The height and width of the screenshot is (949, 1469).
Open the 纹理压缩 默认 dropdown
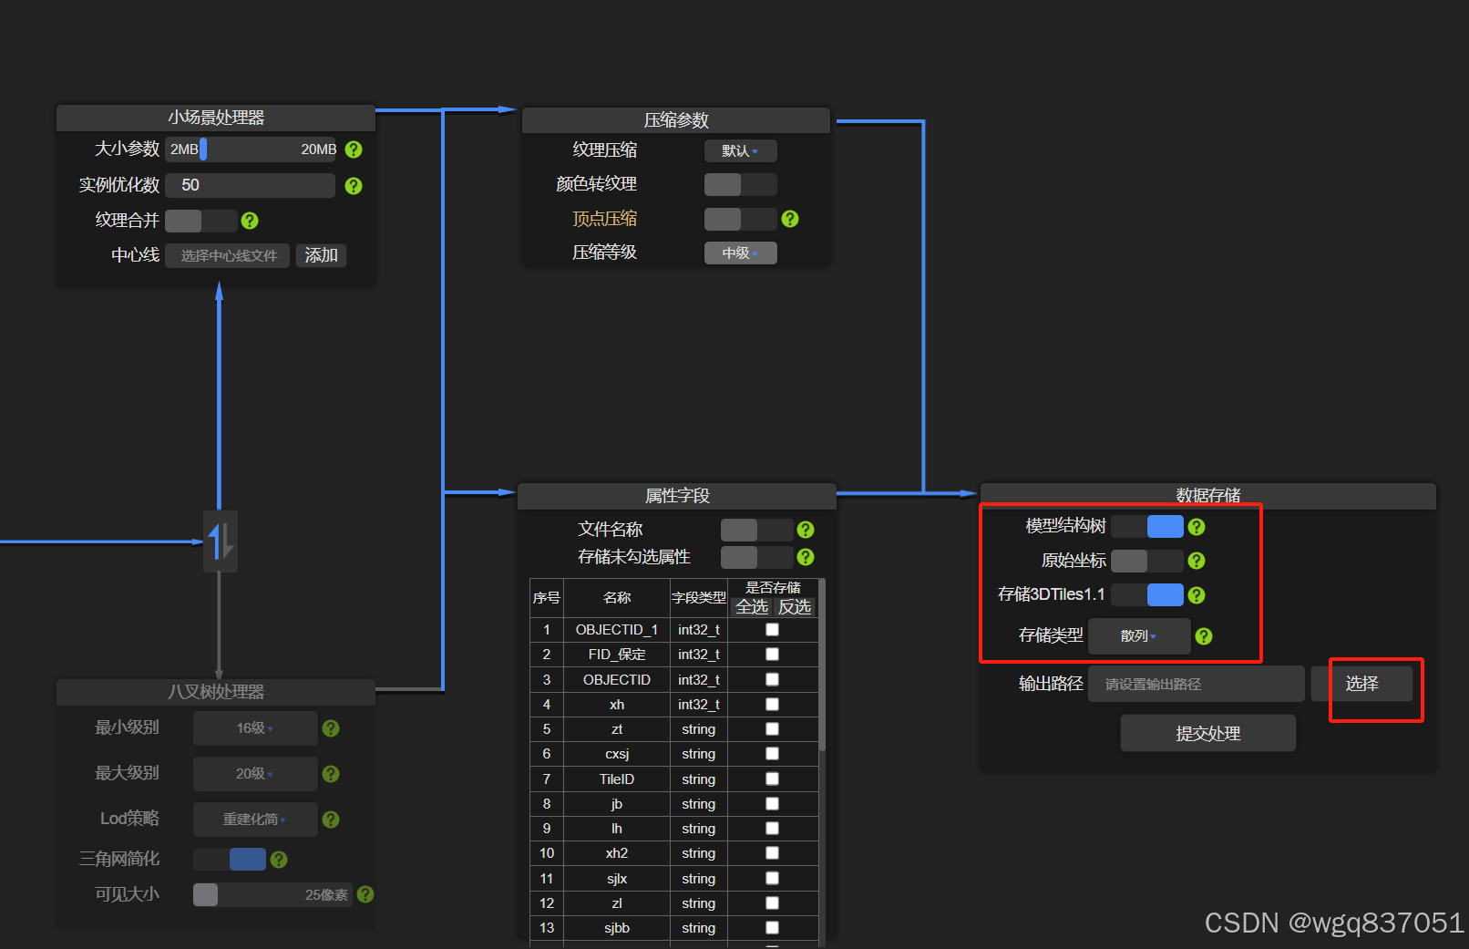tap(740, 150)
